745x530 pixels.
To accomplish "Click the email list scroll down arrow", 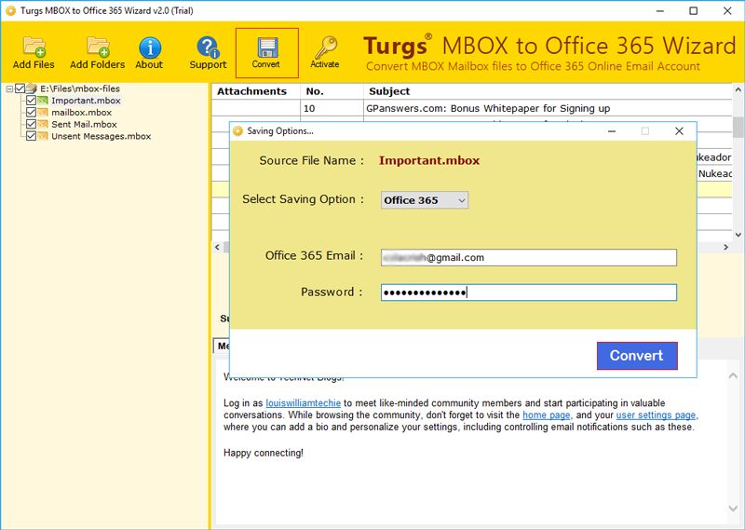I will click(738, 235).
